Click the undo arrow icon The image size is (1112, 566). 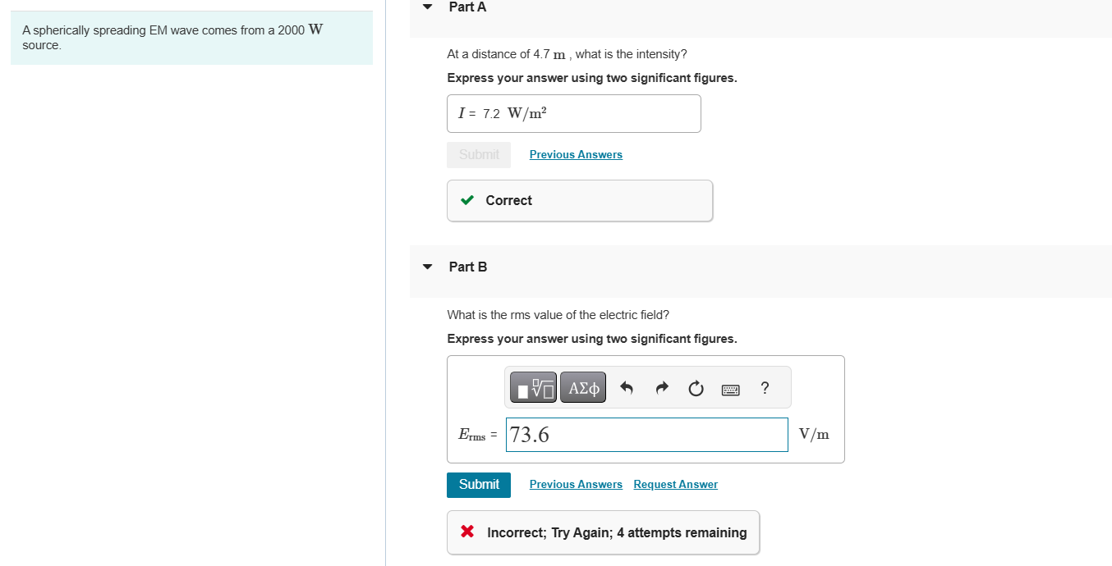[x=627, y=388]
